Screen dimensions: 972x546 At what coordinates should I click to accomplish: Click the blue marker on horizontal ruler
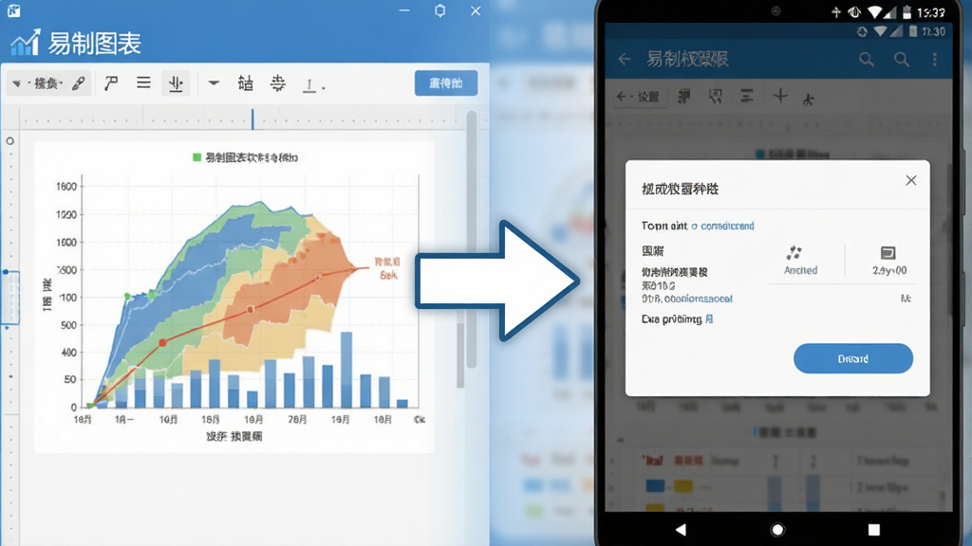point(252,118)
